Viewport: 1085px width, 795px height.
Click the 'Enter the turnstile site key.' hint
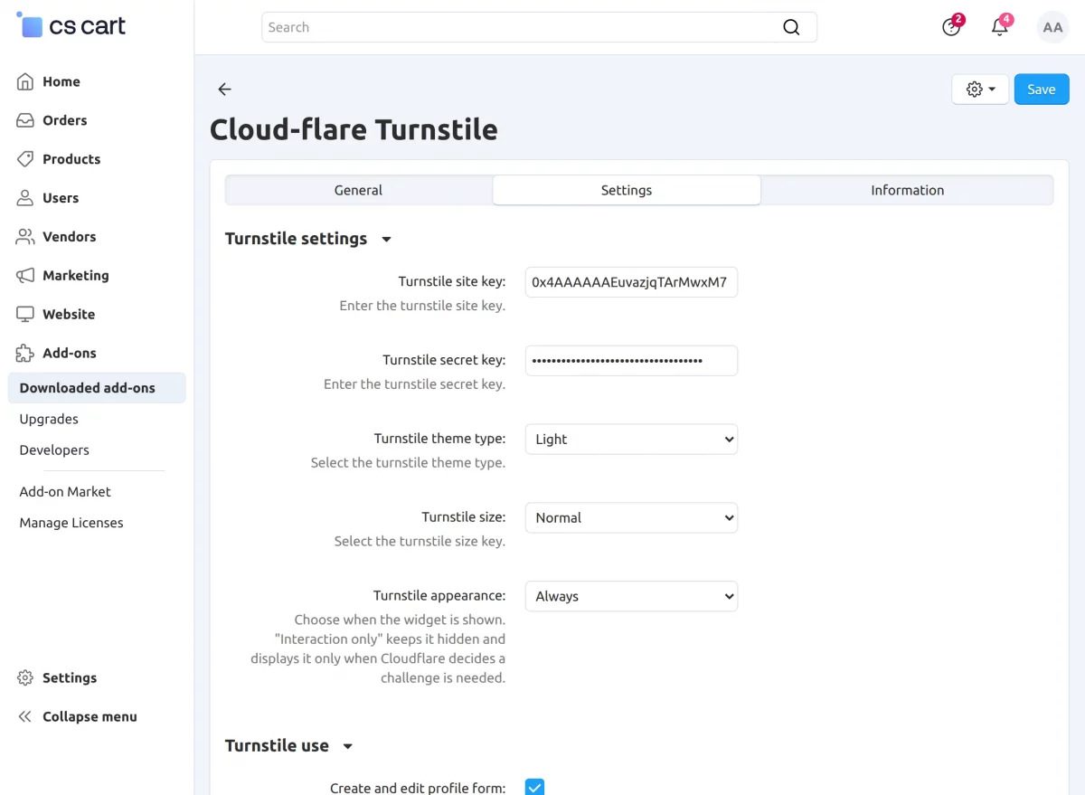[x=422, y=306]
